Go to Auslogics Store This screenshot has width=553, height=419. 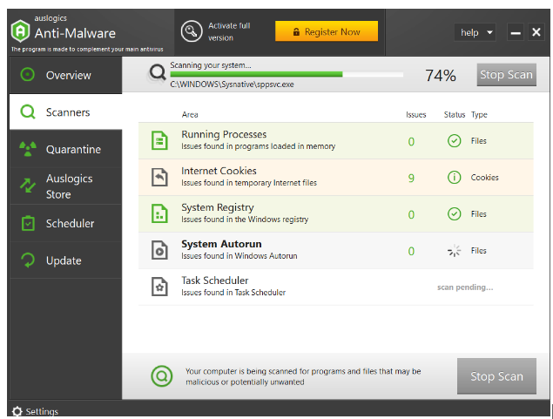(x=65, y=186)
